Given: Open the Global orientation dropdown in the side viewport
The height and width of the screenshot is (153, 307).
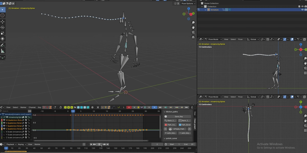Looking at the screenshot, I should (253, 39).
